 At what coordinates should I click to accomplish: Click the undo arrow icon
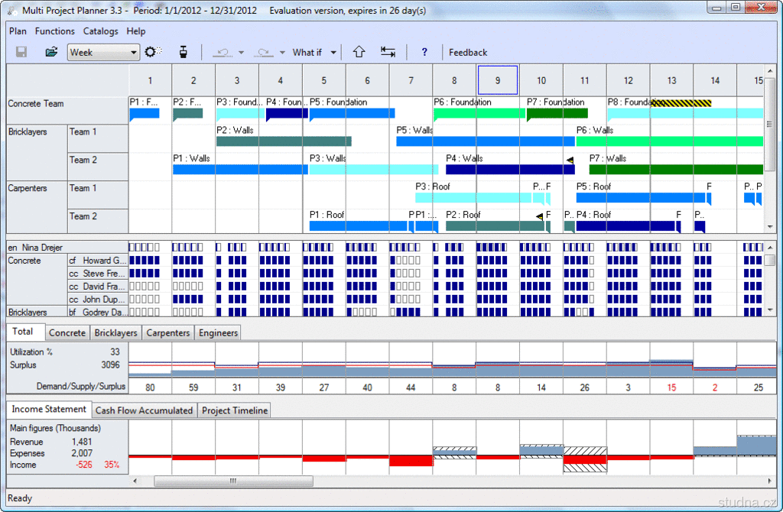[223, 52]
